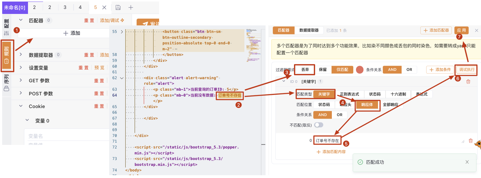
Task: Click the 添加条件 button
Action: [x=440, y=70]
